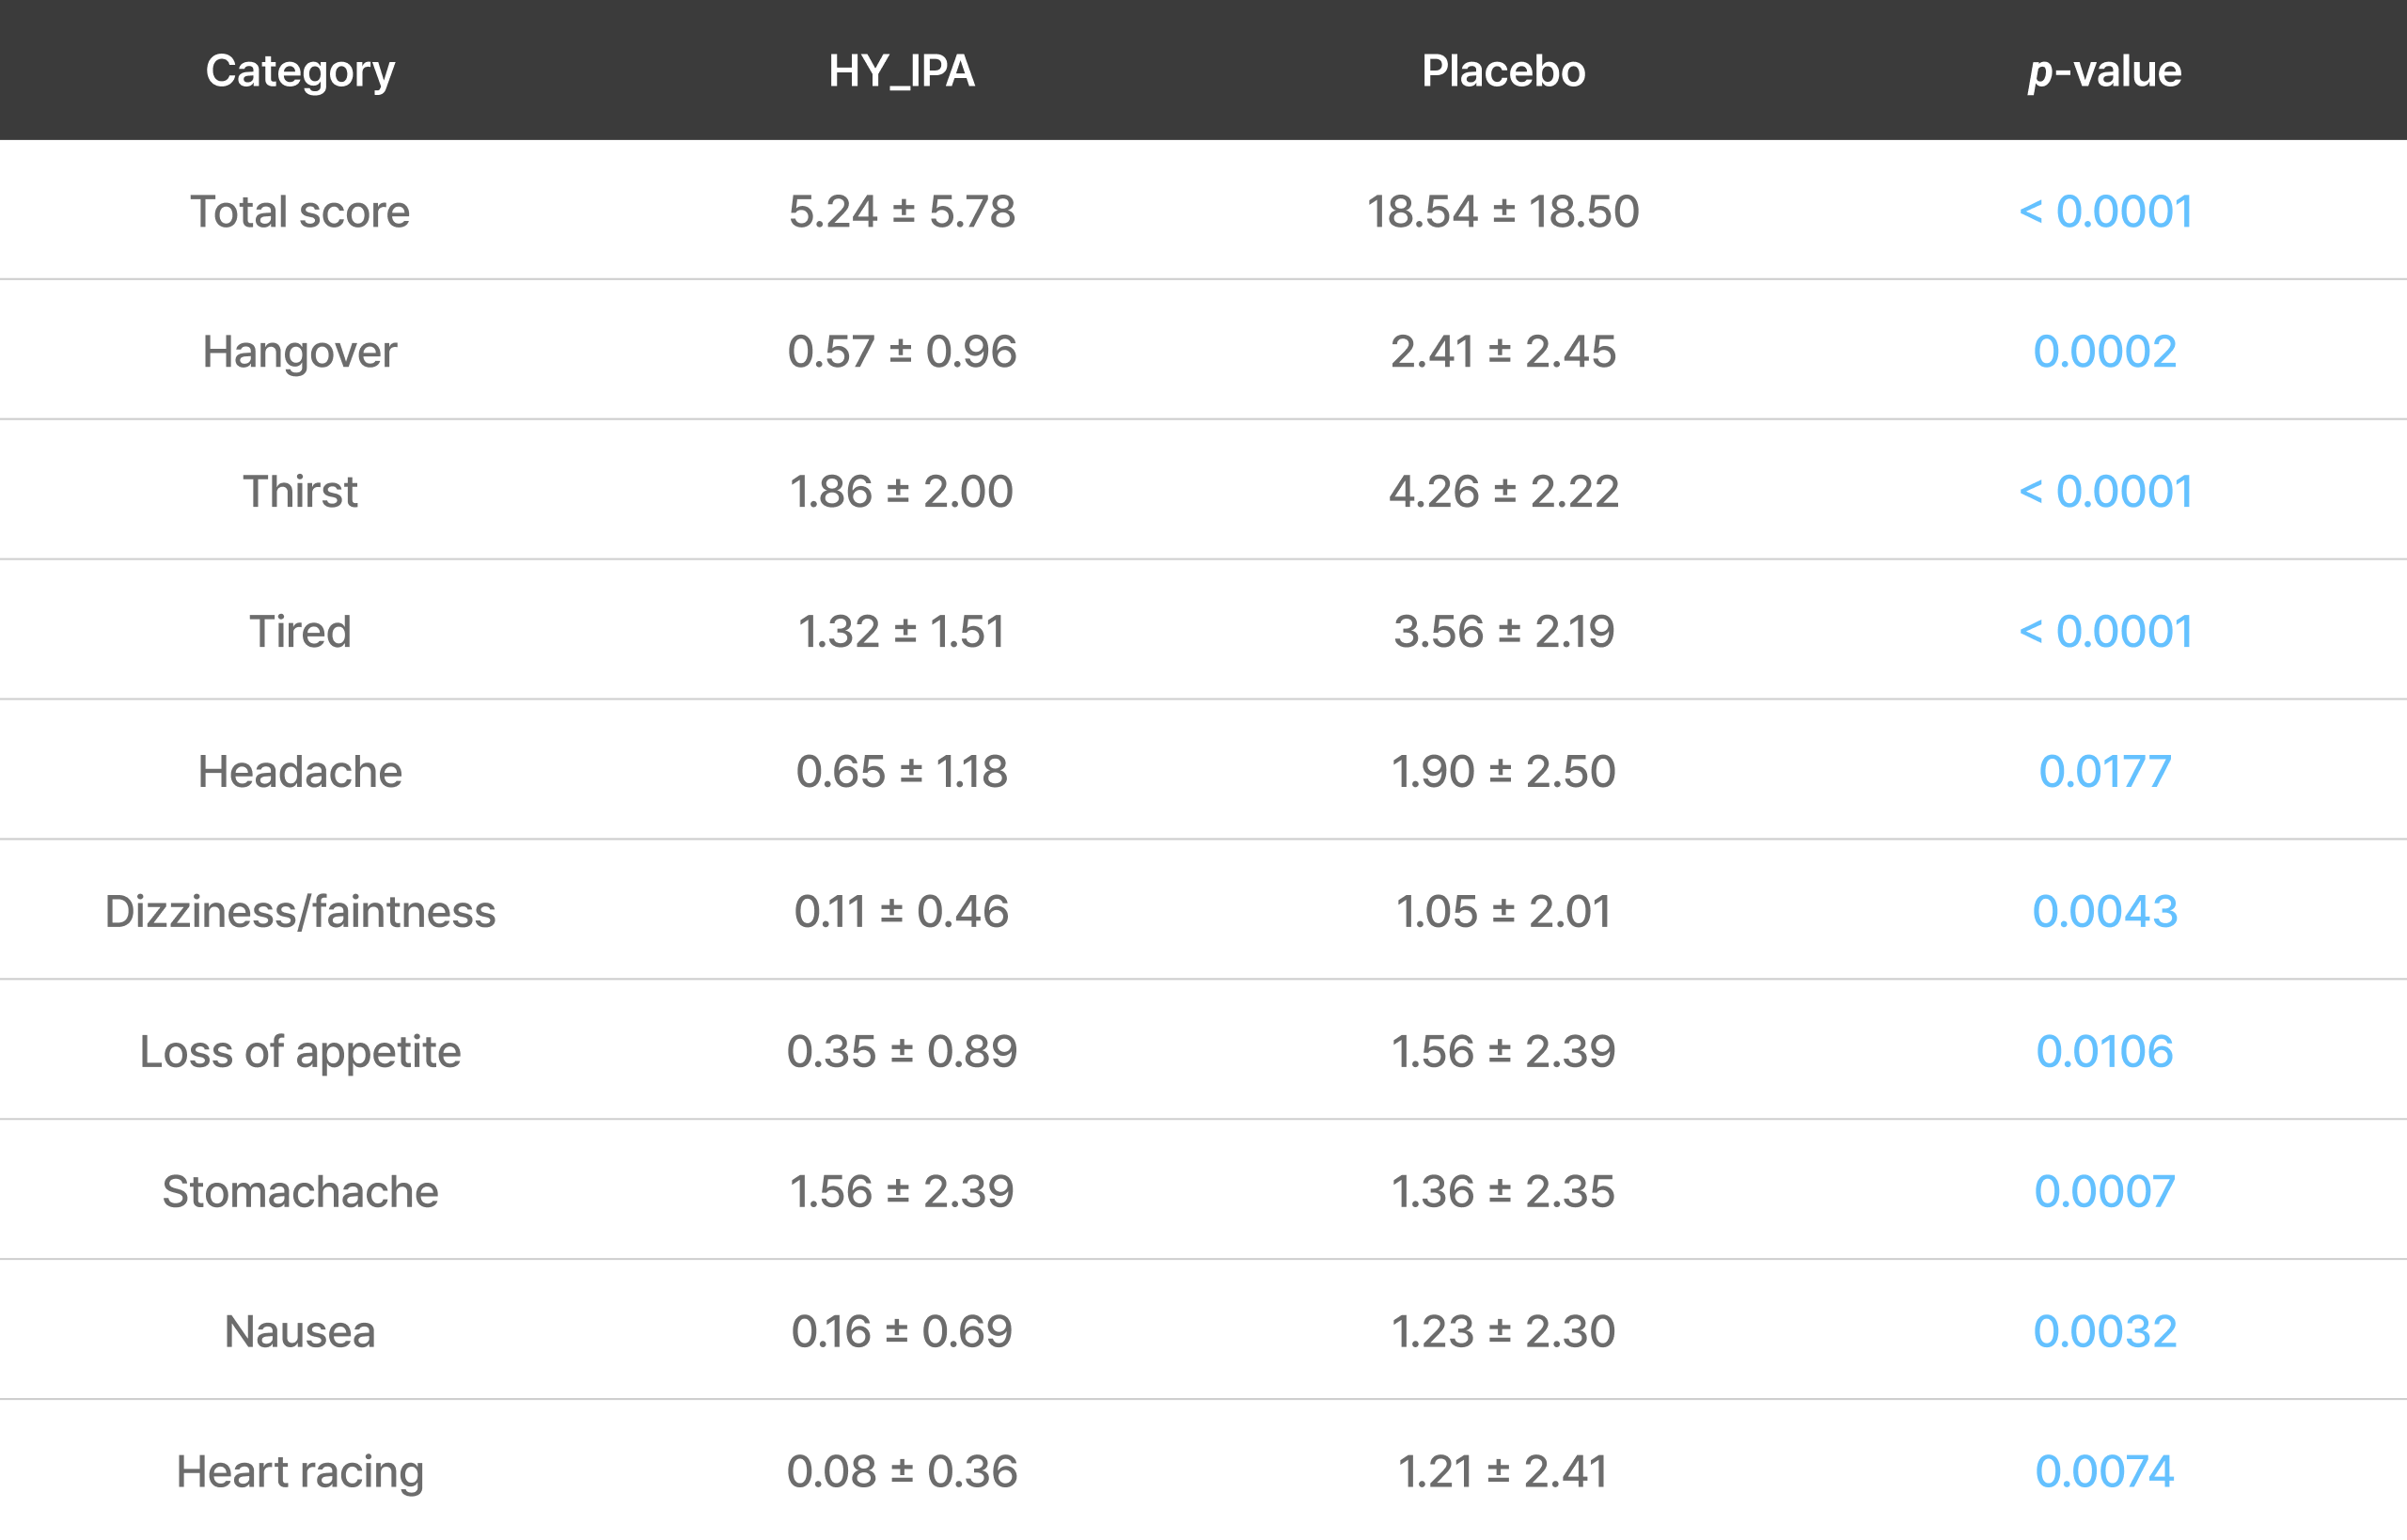The image size is (2407, 1540).
Task: Select the Dizziness/faintness row label
Action: 300,911
